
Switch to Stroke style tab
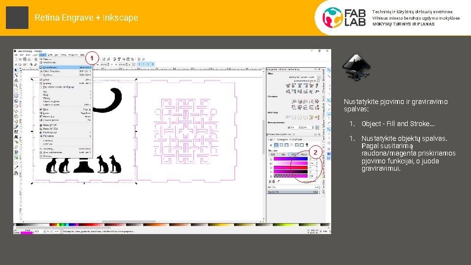[296, 139]
